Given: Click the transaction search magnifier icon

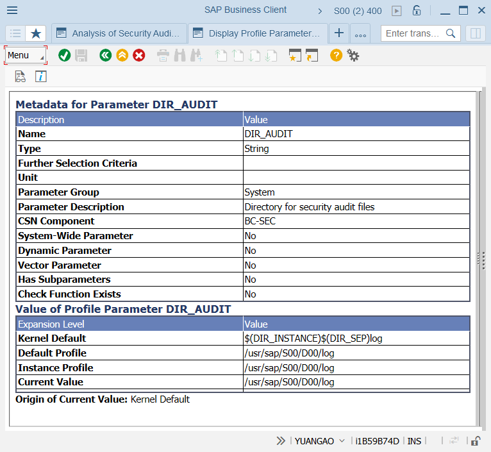Looking at the screenshot, I should click(x=451, y=33).
